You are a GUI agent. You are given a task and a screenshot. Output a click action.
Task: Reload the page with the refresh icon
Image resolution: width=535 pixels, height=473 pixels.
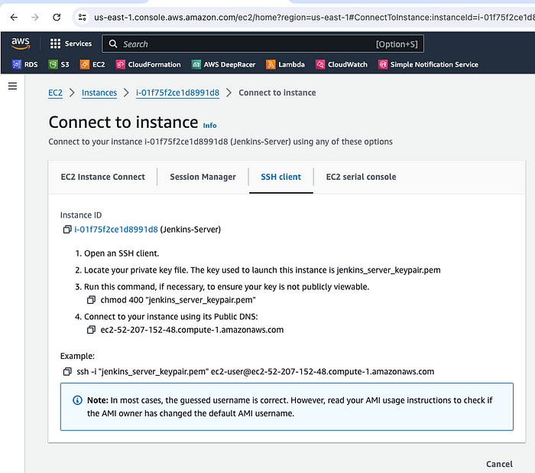[57, 17]
